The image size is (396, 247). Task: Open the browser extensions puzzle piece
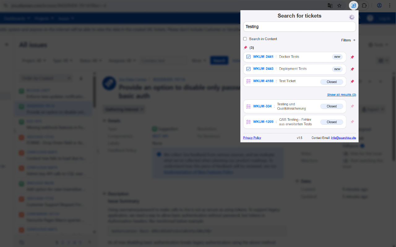pyautogui.click(x=364, y=6)
